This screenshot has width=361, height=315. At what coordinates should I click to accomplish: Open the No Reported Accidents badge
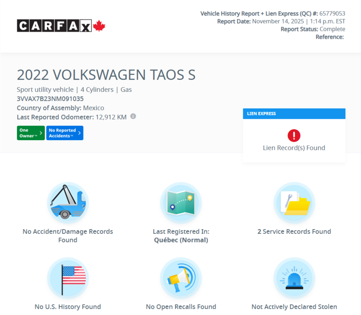(62, 133)
